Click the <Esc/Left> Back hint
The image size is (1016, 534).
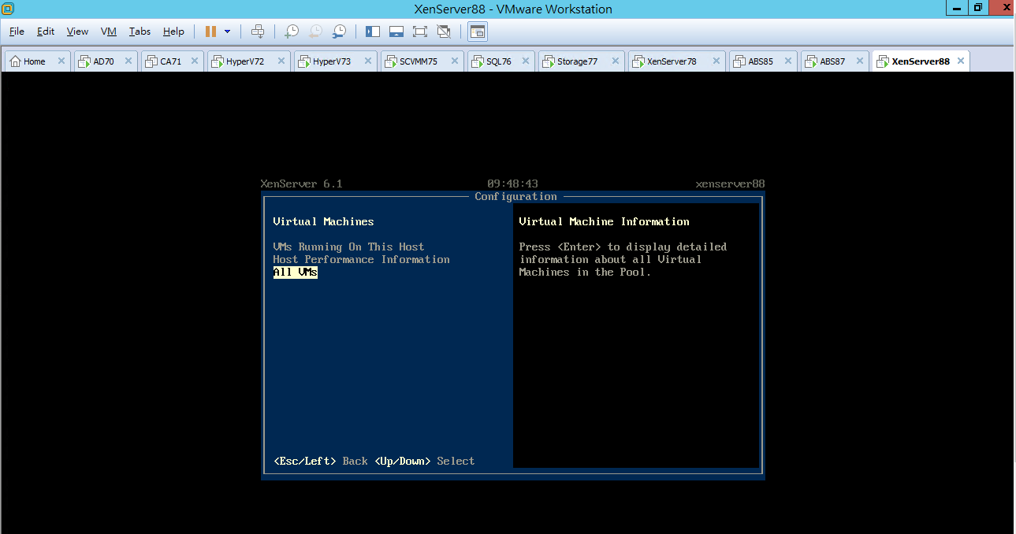pyautogui.click(x=320, y=461)
